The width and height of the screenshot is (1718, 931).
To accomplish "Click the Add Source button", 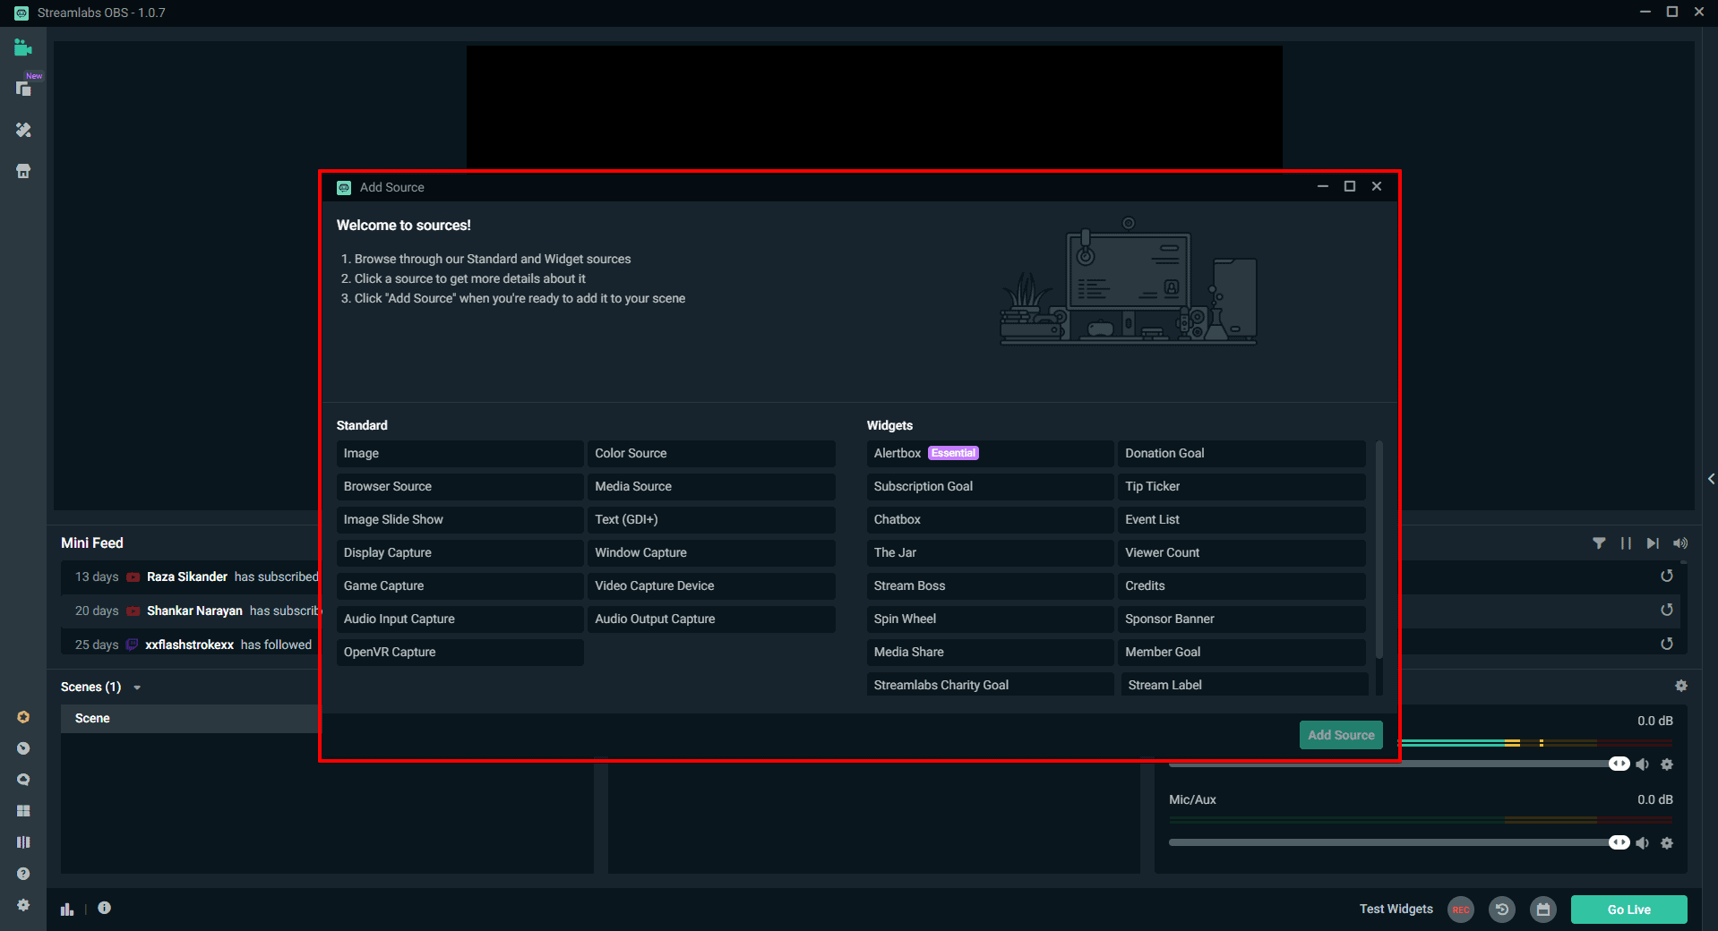I will point(1341,735).
